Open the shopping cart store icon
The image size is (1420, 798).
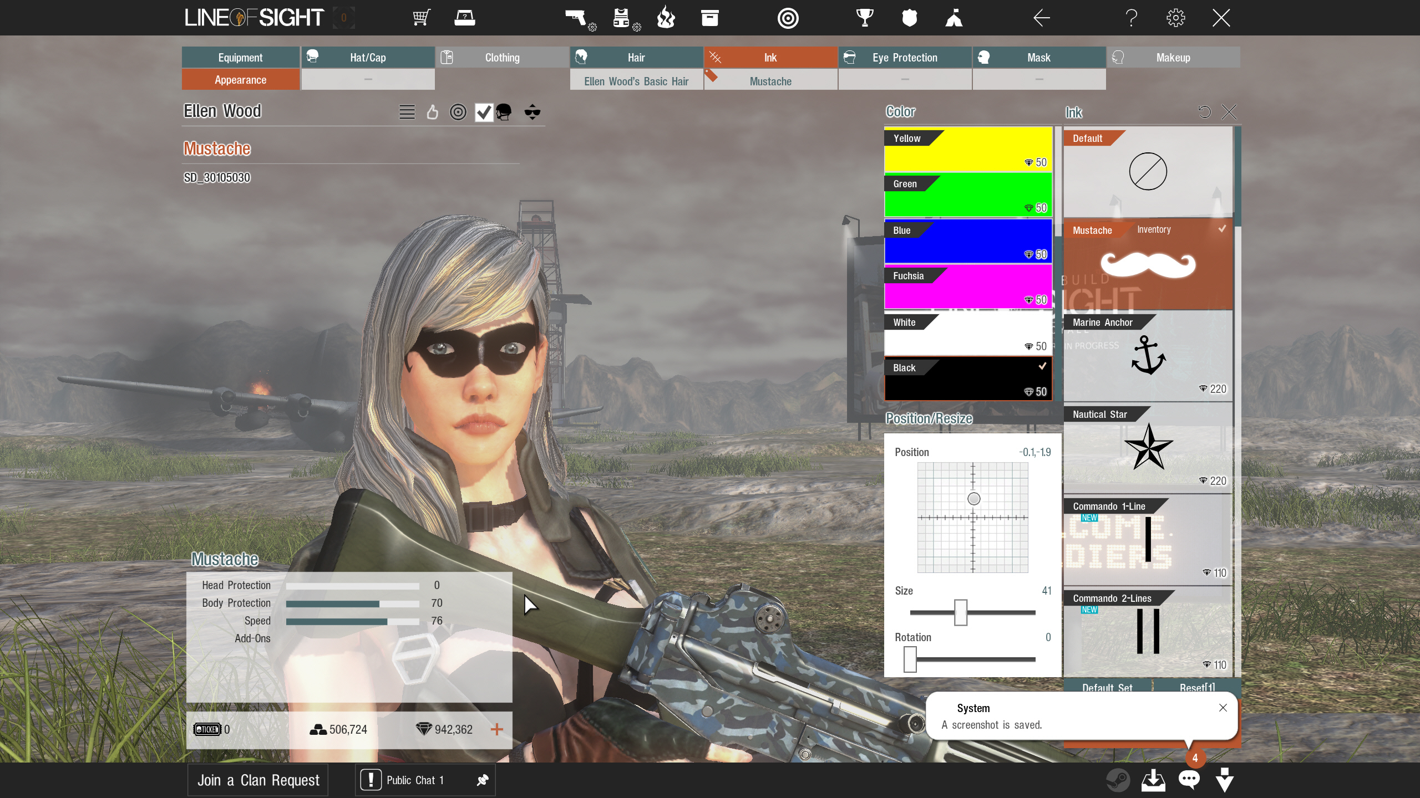[422, 18]
